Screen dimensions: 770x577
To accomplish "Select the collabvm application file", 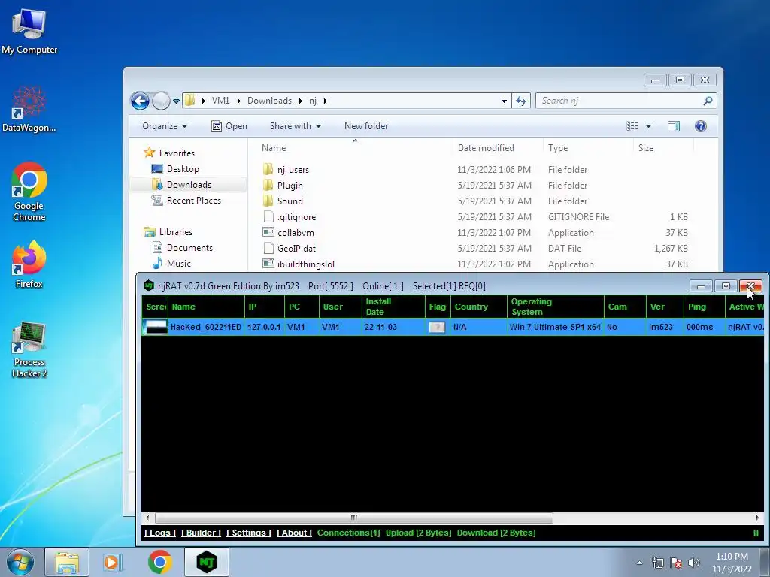I will tap(288, 233).
